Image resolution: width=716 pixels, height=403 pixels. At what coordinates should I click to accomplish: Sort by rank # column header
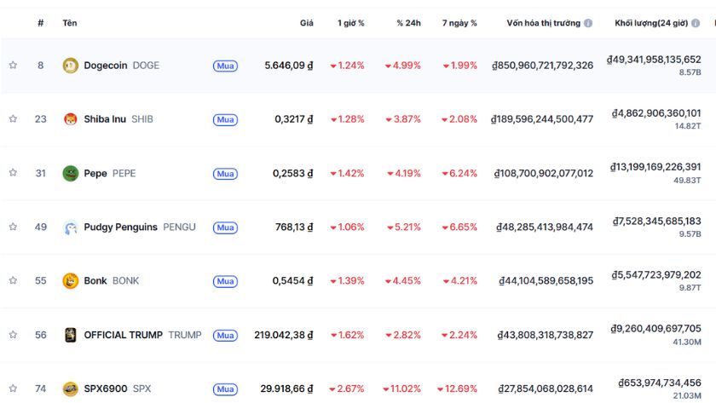[41, 23]
